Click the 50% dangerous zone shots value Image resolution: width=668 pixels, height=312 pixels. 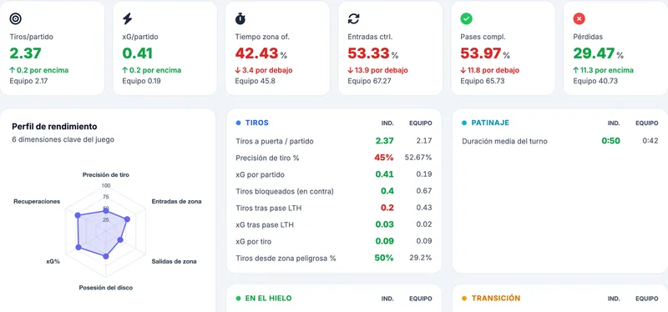pyautogui.click(x=384, y=258)
